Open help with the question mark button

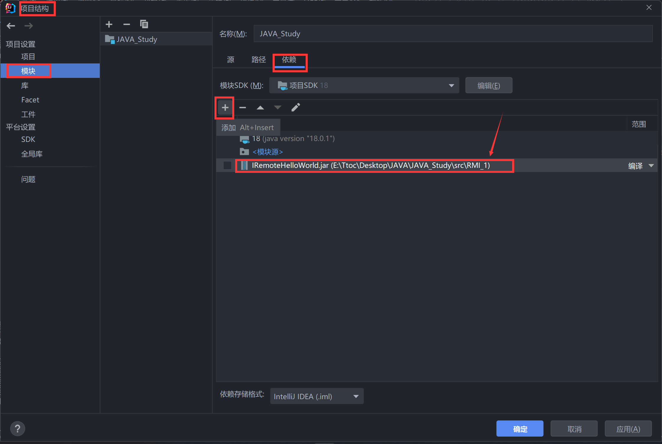point(18,429)
